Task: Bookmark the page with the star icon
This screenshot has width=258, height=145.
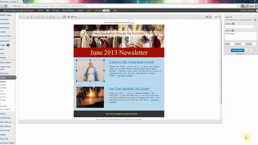Action: point(238,6)
